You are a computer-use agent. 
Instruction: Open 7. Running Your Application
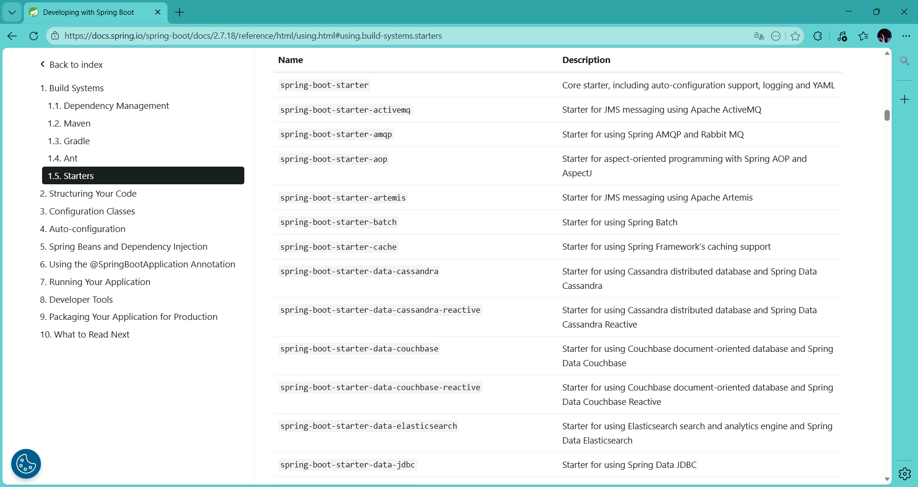[x=95, y=282]
